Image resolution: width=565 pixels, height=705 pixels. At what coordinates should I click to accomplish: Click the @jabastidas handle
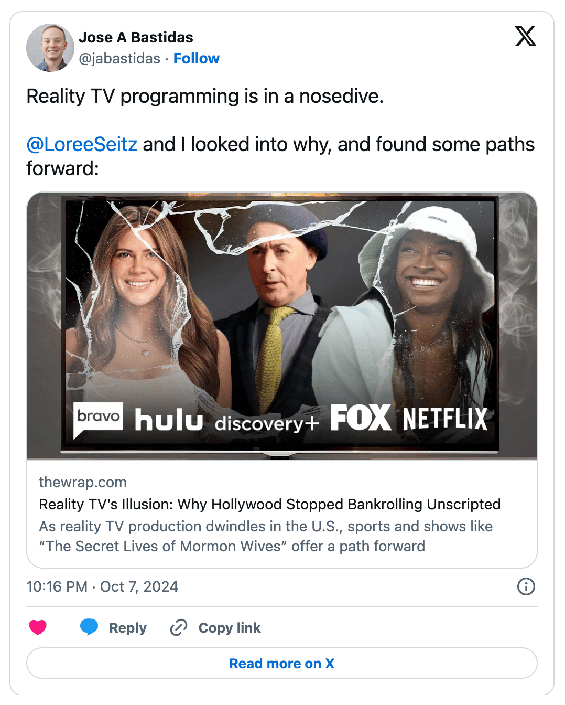pyautogui.click(x=119, y=59)
